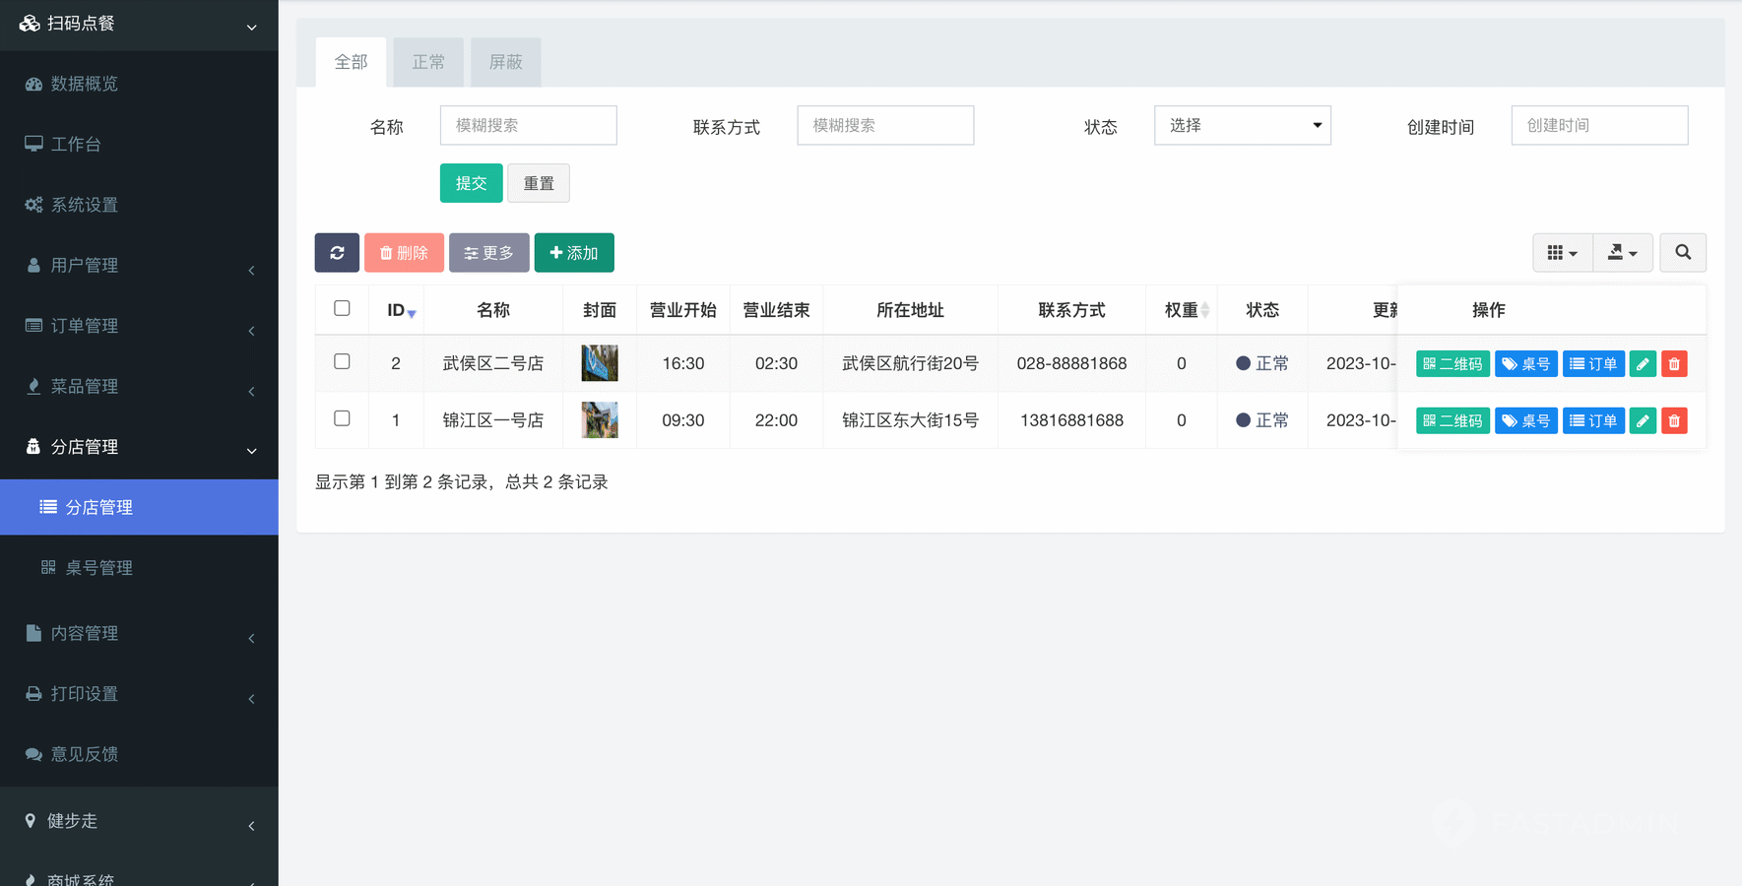Open the export data dropdown
The image size is (1742, 886).
[x=1622, y=253]
